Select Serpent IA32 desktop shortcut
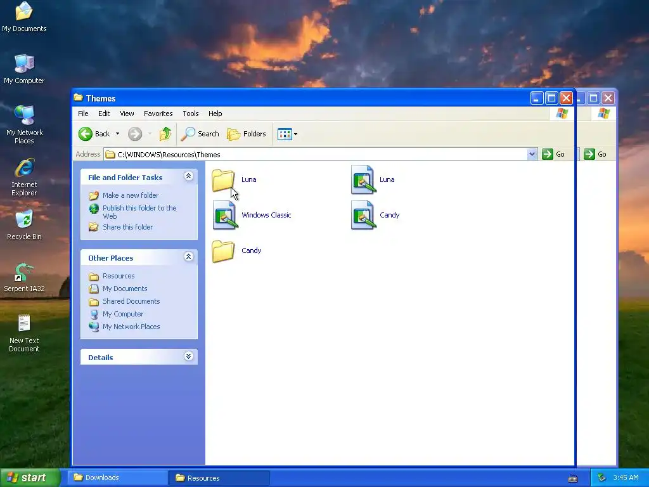Image resolution: width=649 pixels, height=487 pixels. [x=24, y=278]
